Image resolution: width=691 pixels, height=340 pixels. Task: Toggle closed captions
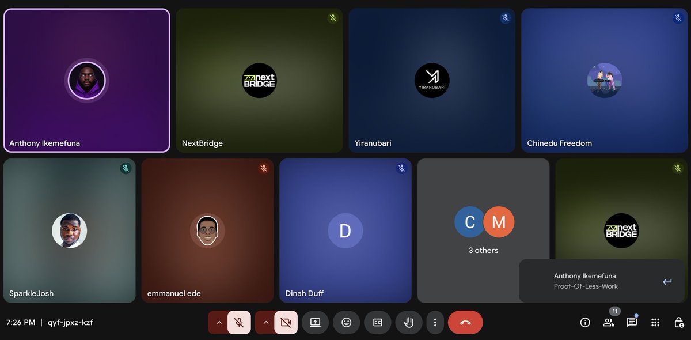378,323
